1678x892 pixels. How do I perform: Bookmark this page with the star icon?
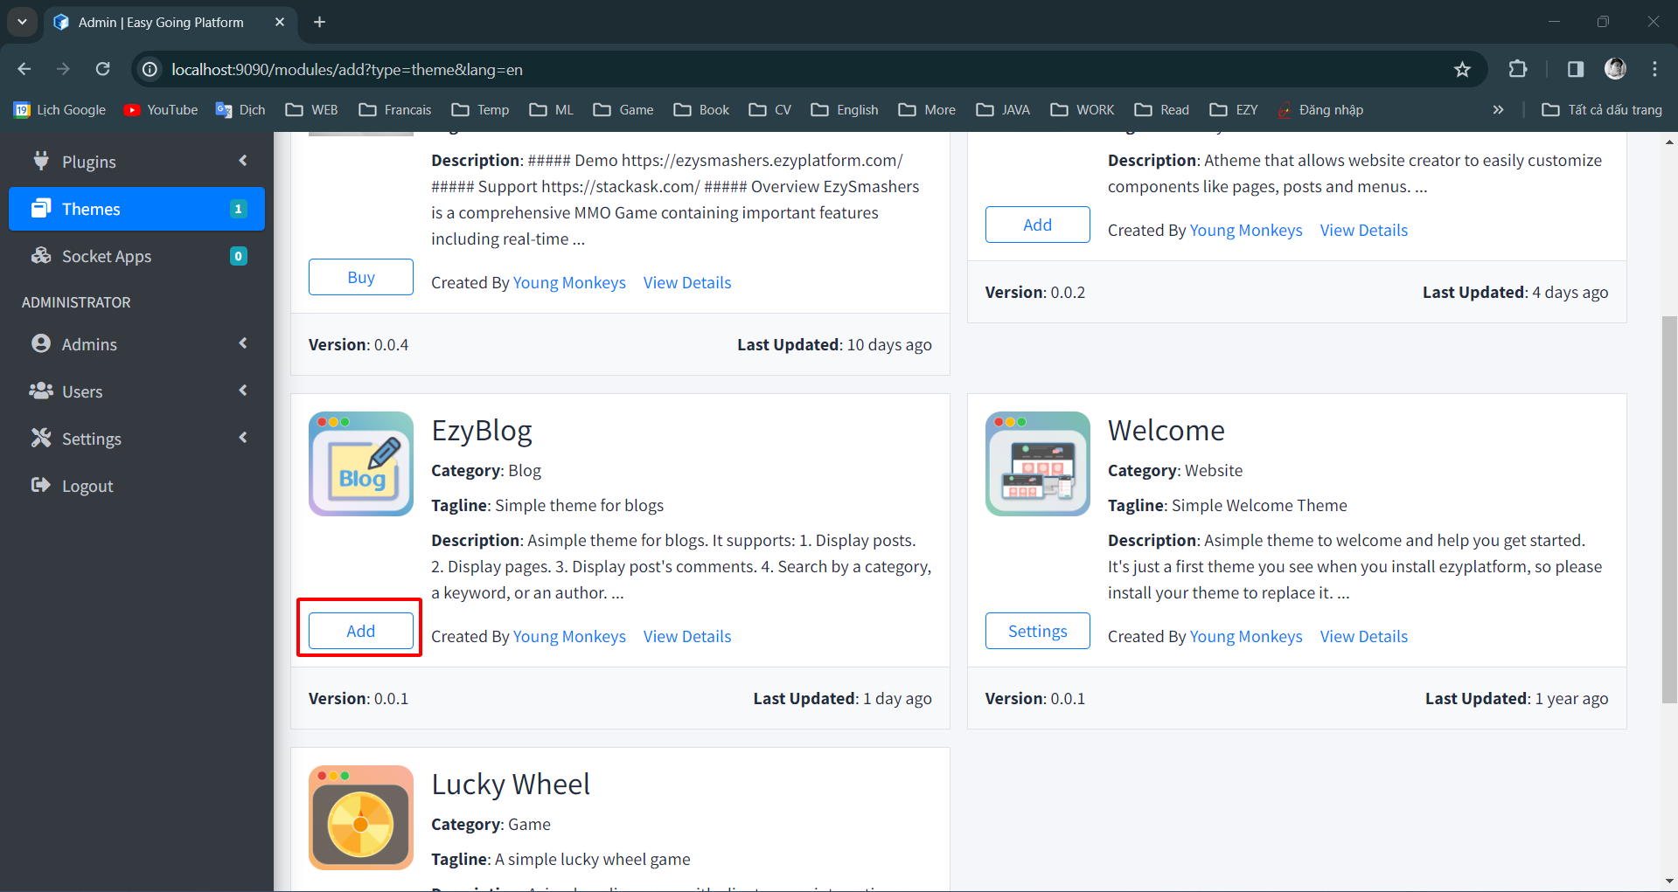tap(1462, 69)
